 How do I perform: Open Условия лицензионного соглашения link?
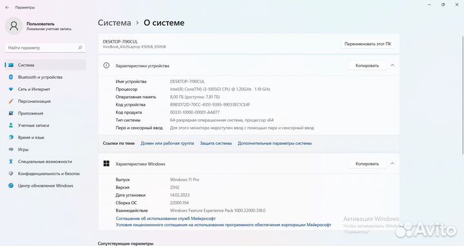(x=224, y=225)
